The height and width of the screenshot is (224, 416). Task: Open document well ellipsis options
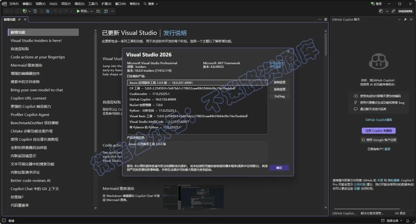(320, 19)
